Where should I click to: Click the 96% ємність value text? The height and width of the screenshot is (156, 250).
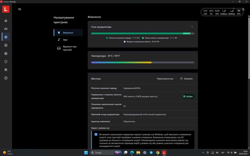140,96
